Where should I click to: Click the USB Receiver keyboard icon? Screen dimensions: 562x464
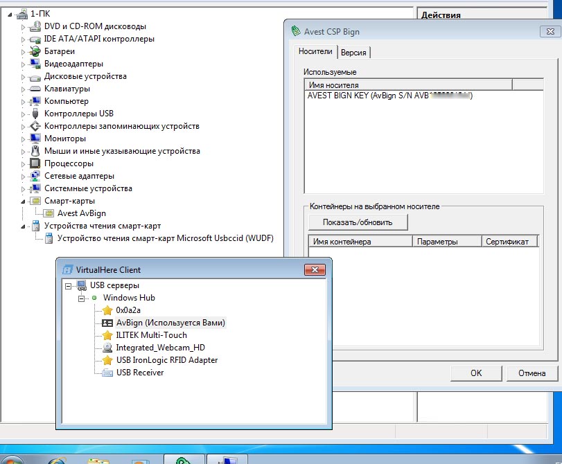(x=107, y=373)
